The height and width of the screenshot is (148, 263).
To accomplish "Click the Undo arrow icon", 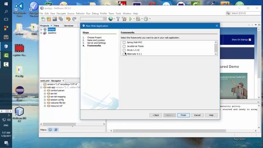I will click(x=68, y=19).
